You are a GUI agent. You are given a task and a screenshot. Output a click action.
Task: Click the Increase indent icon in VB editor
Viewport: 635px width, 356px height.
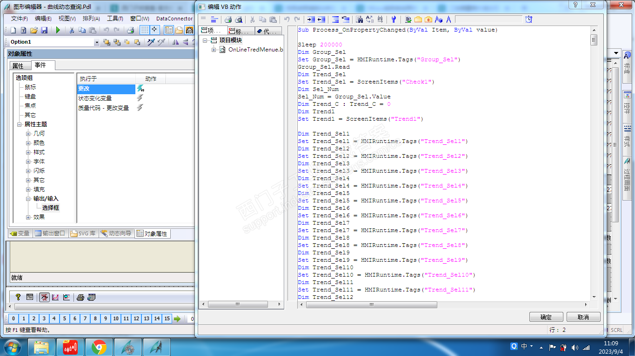(x=311, y=19)
